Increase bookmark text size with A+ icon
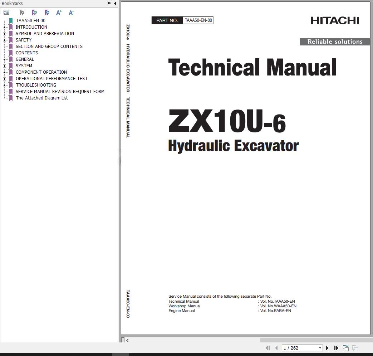The image size is (373, 356). (59, 13)
